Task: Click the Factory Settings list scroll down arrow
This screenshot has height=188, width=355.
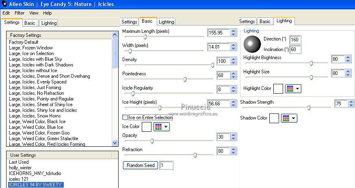Action: click(x=115, y=143)
